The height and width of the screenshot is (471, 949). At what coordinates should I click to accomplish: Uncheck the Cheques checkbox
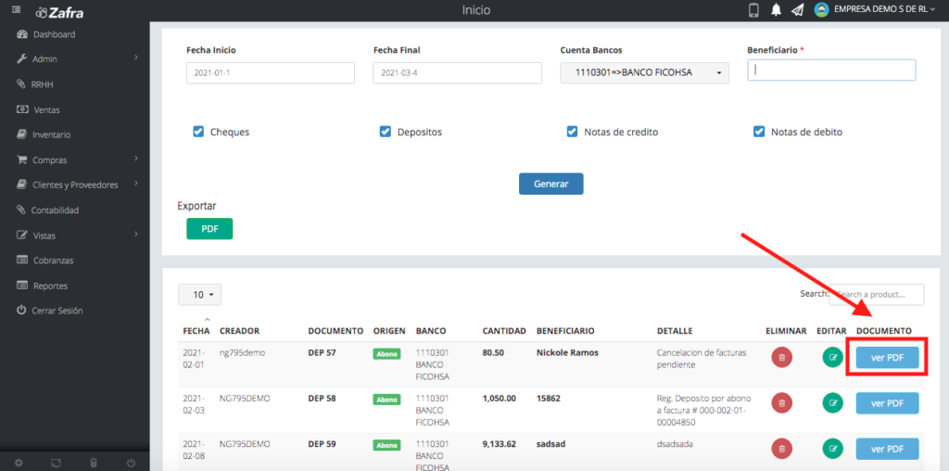click(x=198, y=132)
